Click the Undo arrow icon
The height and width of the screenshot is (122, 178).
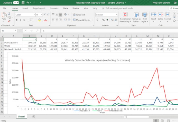pyautogui.click(x=28, y=2)
